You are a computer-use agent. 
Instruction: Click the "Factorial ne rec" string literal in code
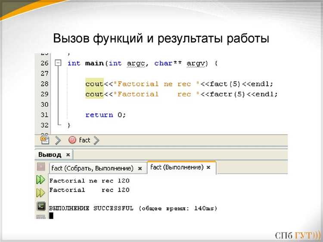pos(156,84)
